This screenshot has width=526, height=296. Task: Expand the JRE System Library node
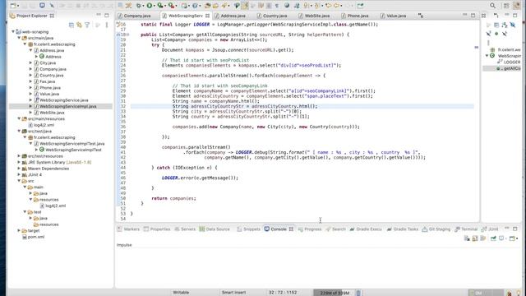click(19, 162)
